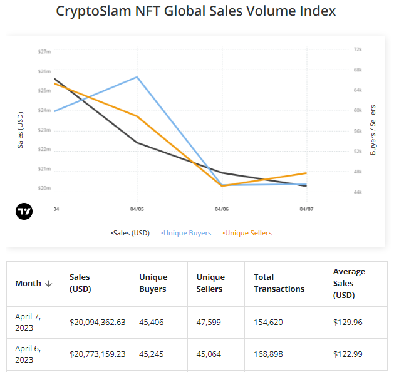Screen dimensions: 394x372
Task: Click the orange Unique Sellers endpoint at 04/07
Action: click(306, 173)
